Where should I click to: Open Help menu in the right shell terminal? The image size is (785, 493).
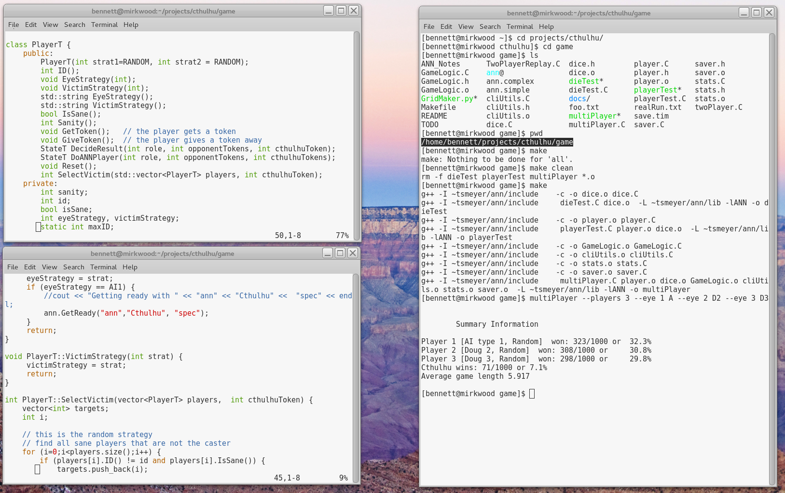pos(546,27)
